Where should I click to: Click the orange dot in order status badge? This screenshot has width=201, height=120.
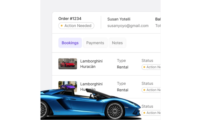click(62, 26)
